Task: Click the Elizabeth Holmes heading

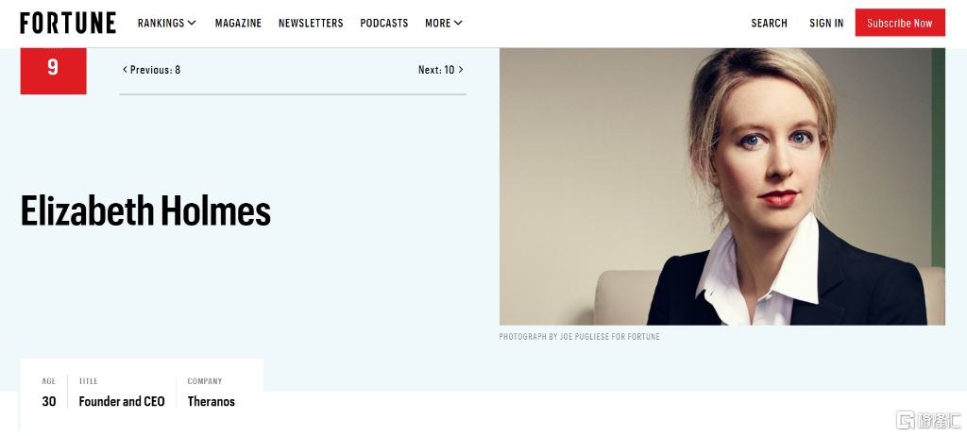Action: click(145, 210)
